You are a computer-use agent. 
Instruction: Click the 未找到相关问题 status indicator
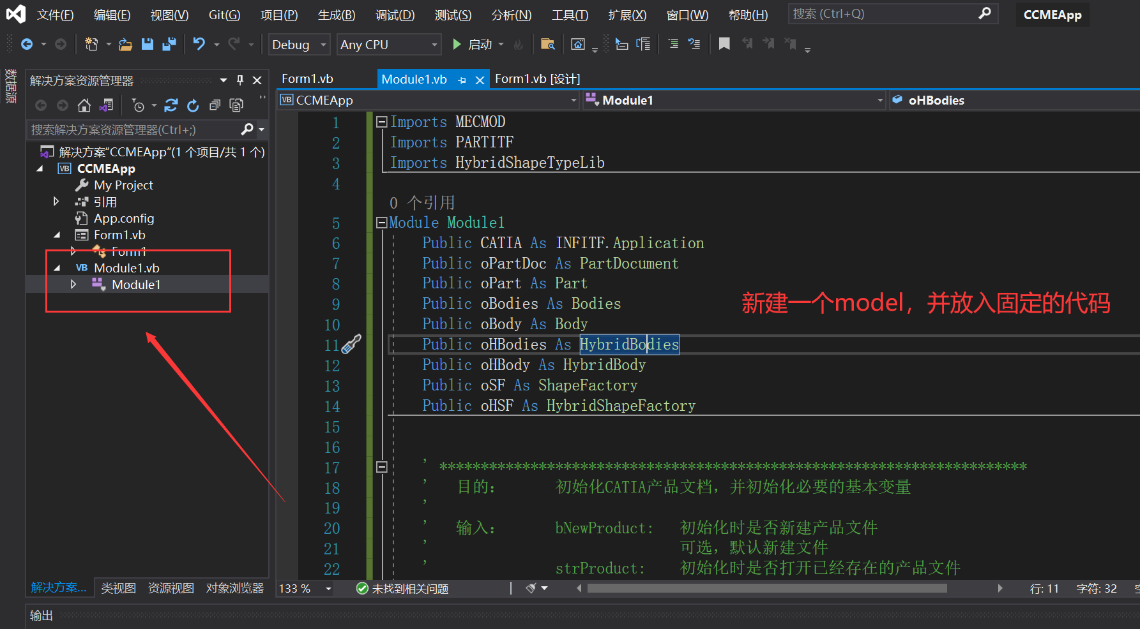point(402,588)
